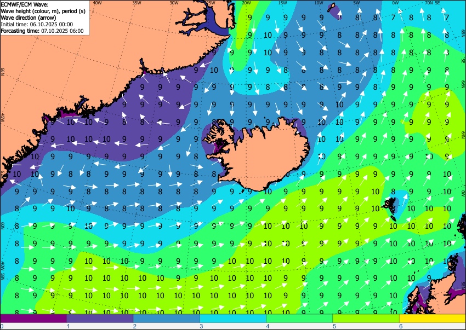
Task: Click the 68N latitude label
Action: [x=463, y=32]
